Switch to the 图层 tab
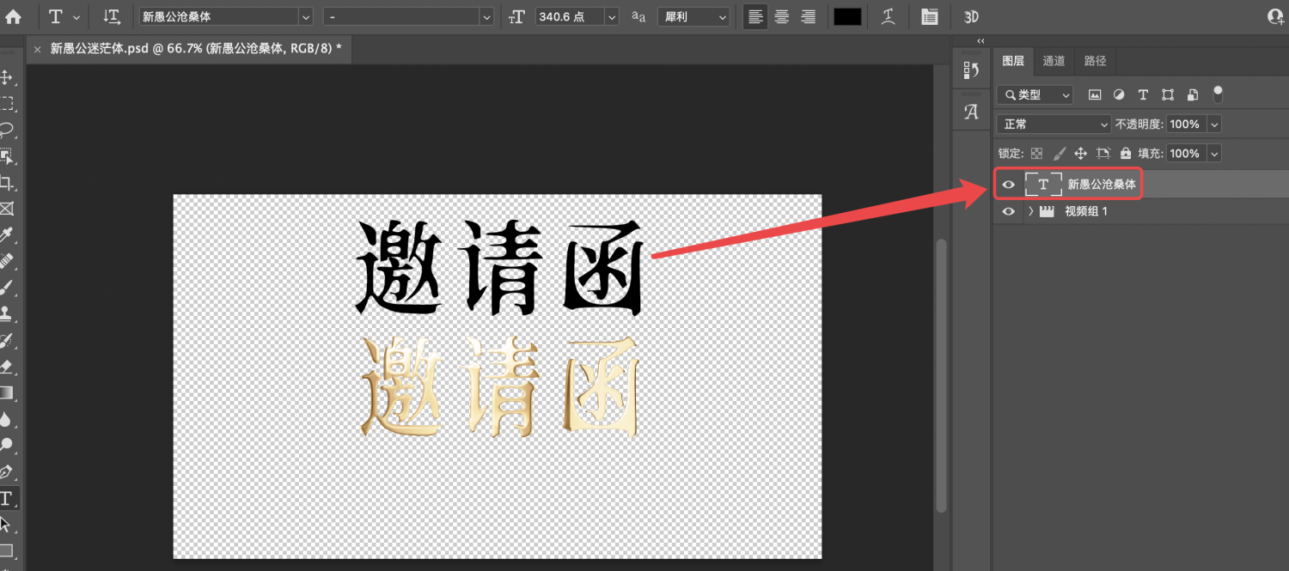Screen dimensions: 1289x571 (x=1013, y=61)
